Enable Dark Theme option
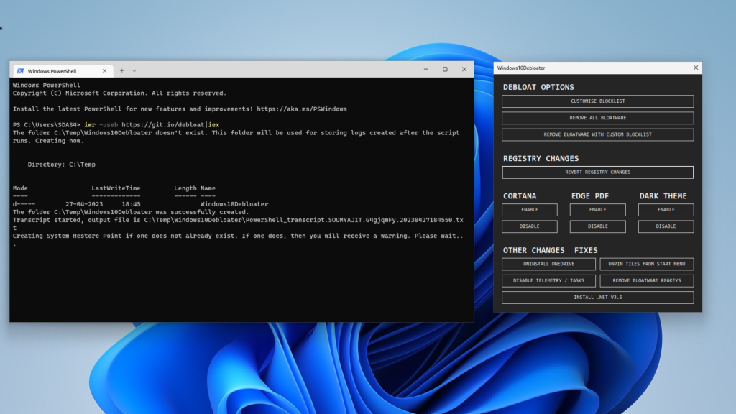Image resolution: width=736 pixels, height=414 pixels. [666, 210]
